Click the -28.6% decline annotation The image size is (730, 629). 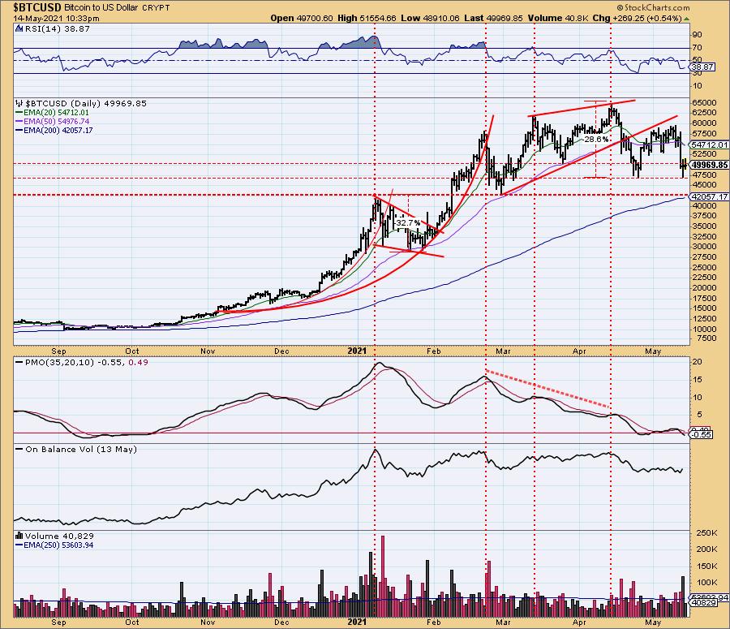tap(595, 140)
